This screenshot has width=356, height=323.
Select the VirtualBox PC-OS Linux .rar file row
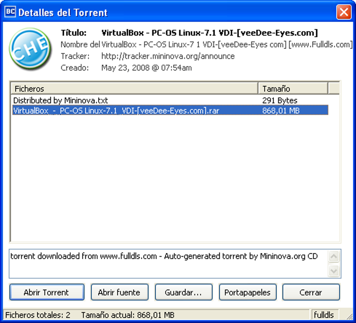coord(170,111)
